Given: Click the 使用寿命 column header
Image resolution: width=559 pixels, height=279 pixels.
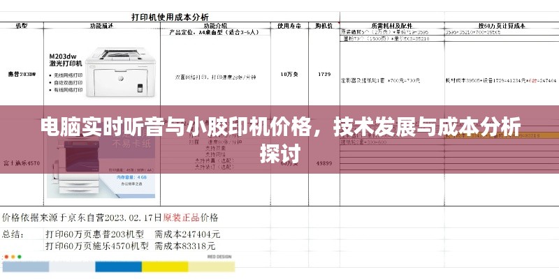Looking at the screenshot, I should click(288, 26).
